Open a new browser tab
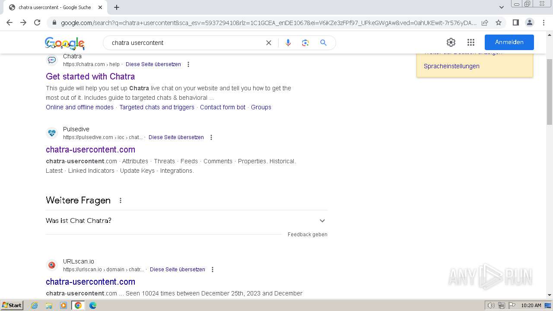553x311 pixels. [x=117, y=7]
